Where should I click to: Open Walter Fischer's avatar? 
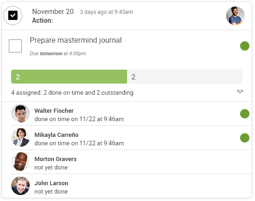(20, 113)
